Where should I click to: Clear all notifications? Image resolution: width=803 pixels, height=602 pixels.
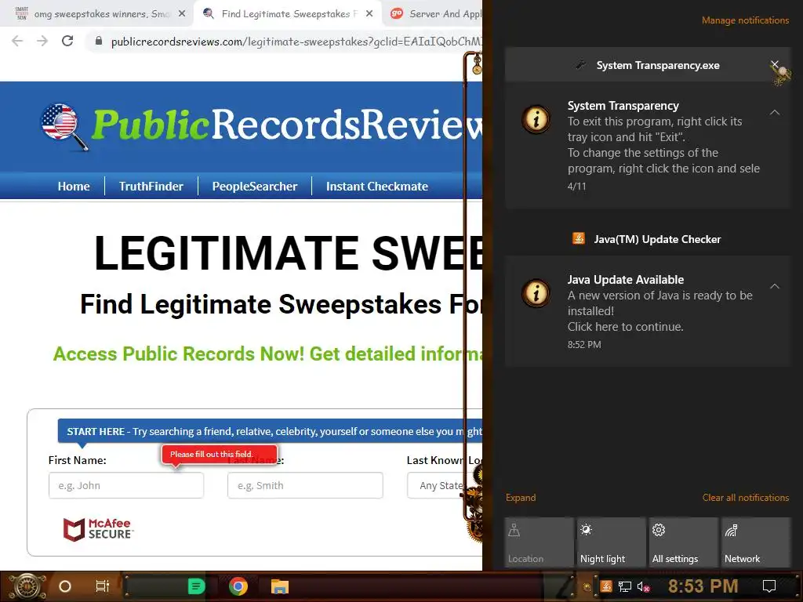click(x=746, y=498)
